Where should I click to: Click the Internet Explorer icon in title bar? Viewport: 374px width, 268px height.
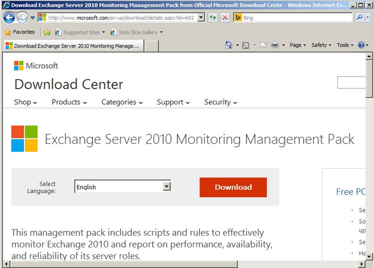6,5
